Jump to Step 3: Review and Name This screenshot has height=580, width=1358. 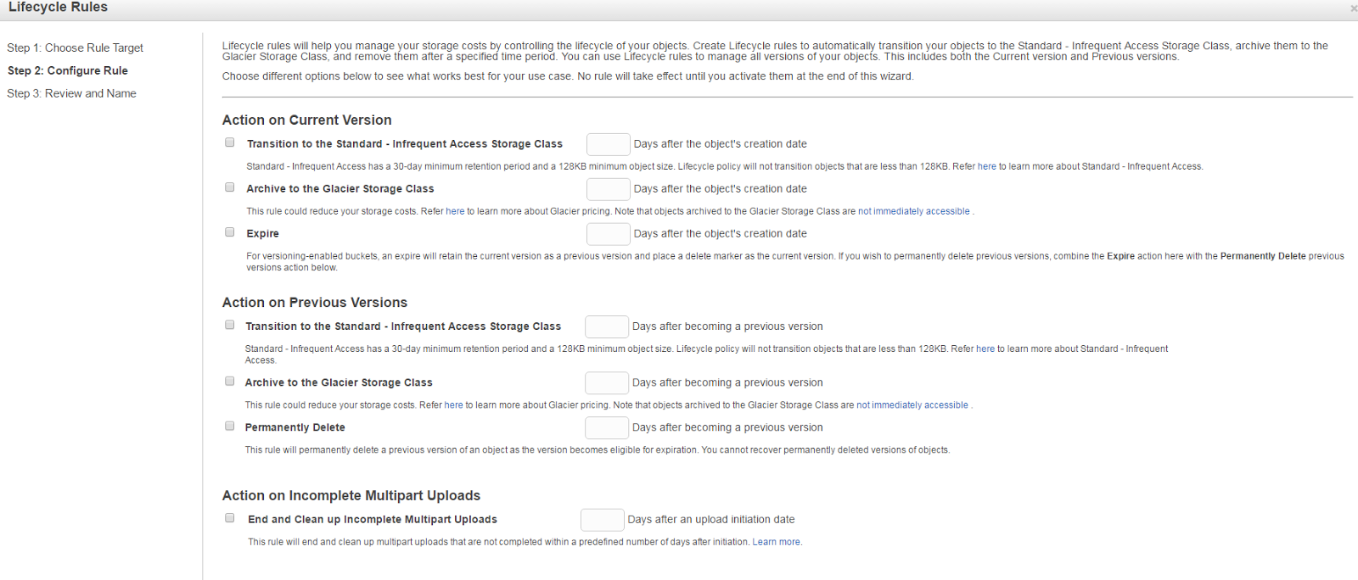click(71, 94)
